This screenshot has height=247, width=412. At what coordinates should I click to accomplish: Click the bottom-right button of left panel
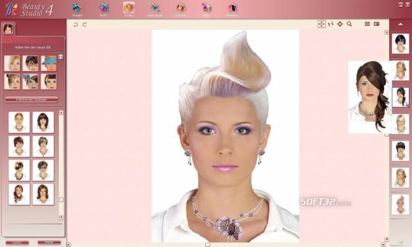[49, 243]
